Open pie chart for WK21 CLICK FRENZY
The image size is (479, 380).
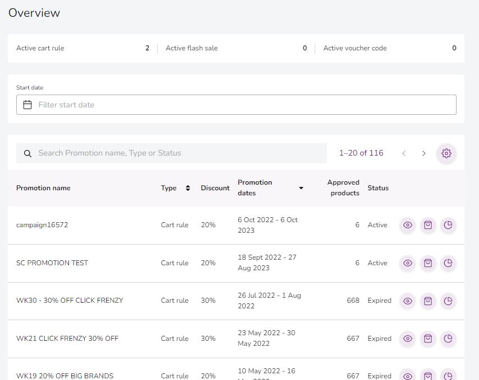click(448, 339)
